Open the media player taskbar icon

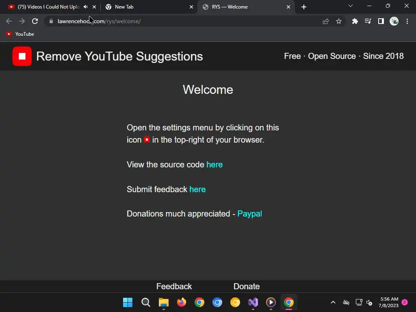pos(271,302)
